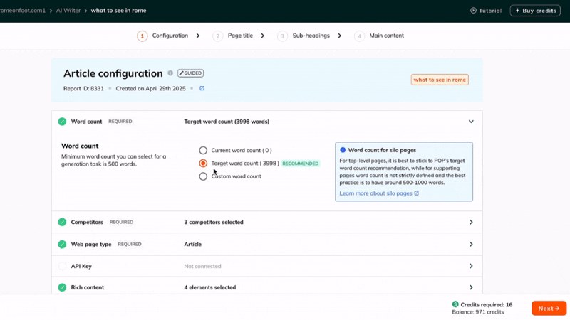570x320 pixels.
Task: Select the Main content step
Action: click(386, 36)
